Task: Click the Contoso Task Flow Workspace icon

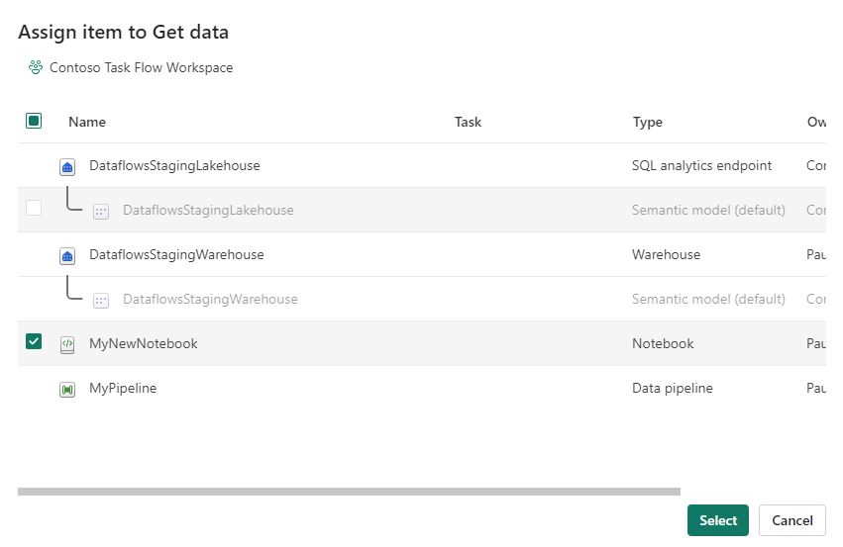Action: 36,68
